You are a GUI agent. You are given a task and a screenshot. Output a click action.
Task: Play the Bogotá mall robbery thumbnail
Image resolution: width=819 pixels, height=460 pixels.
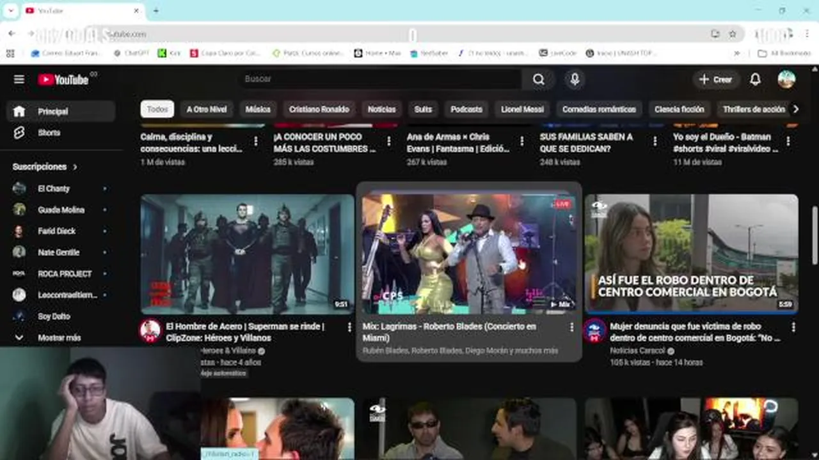tap(691, 254)
